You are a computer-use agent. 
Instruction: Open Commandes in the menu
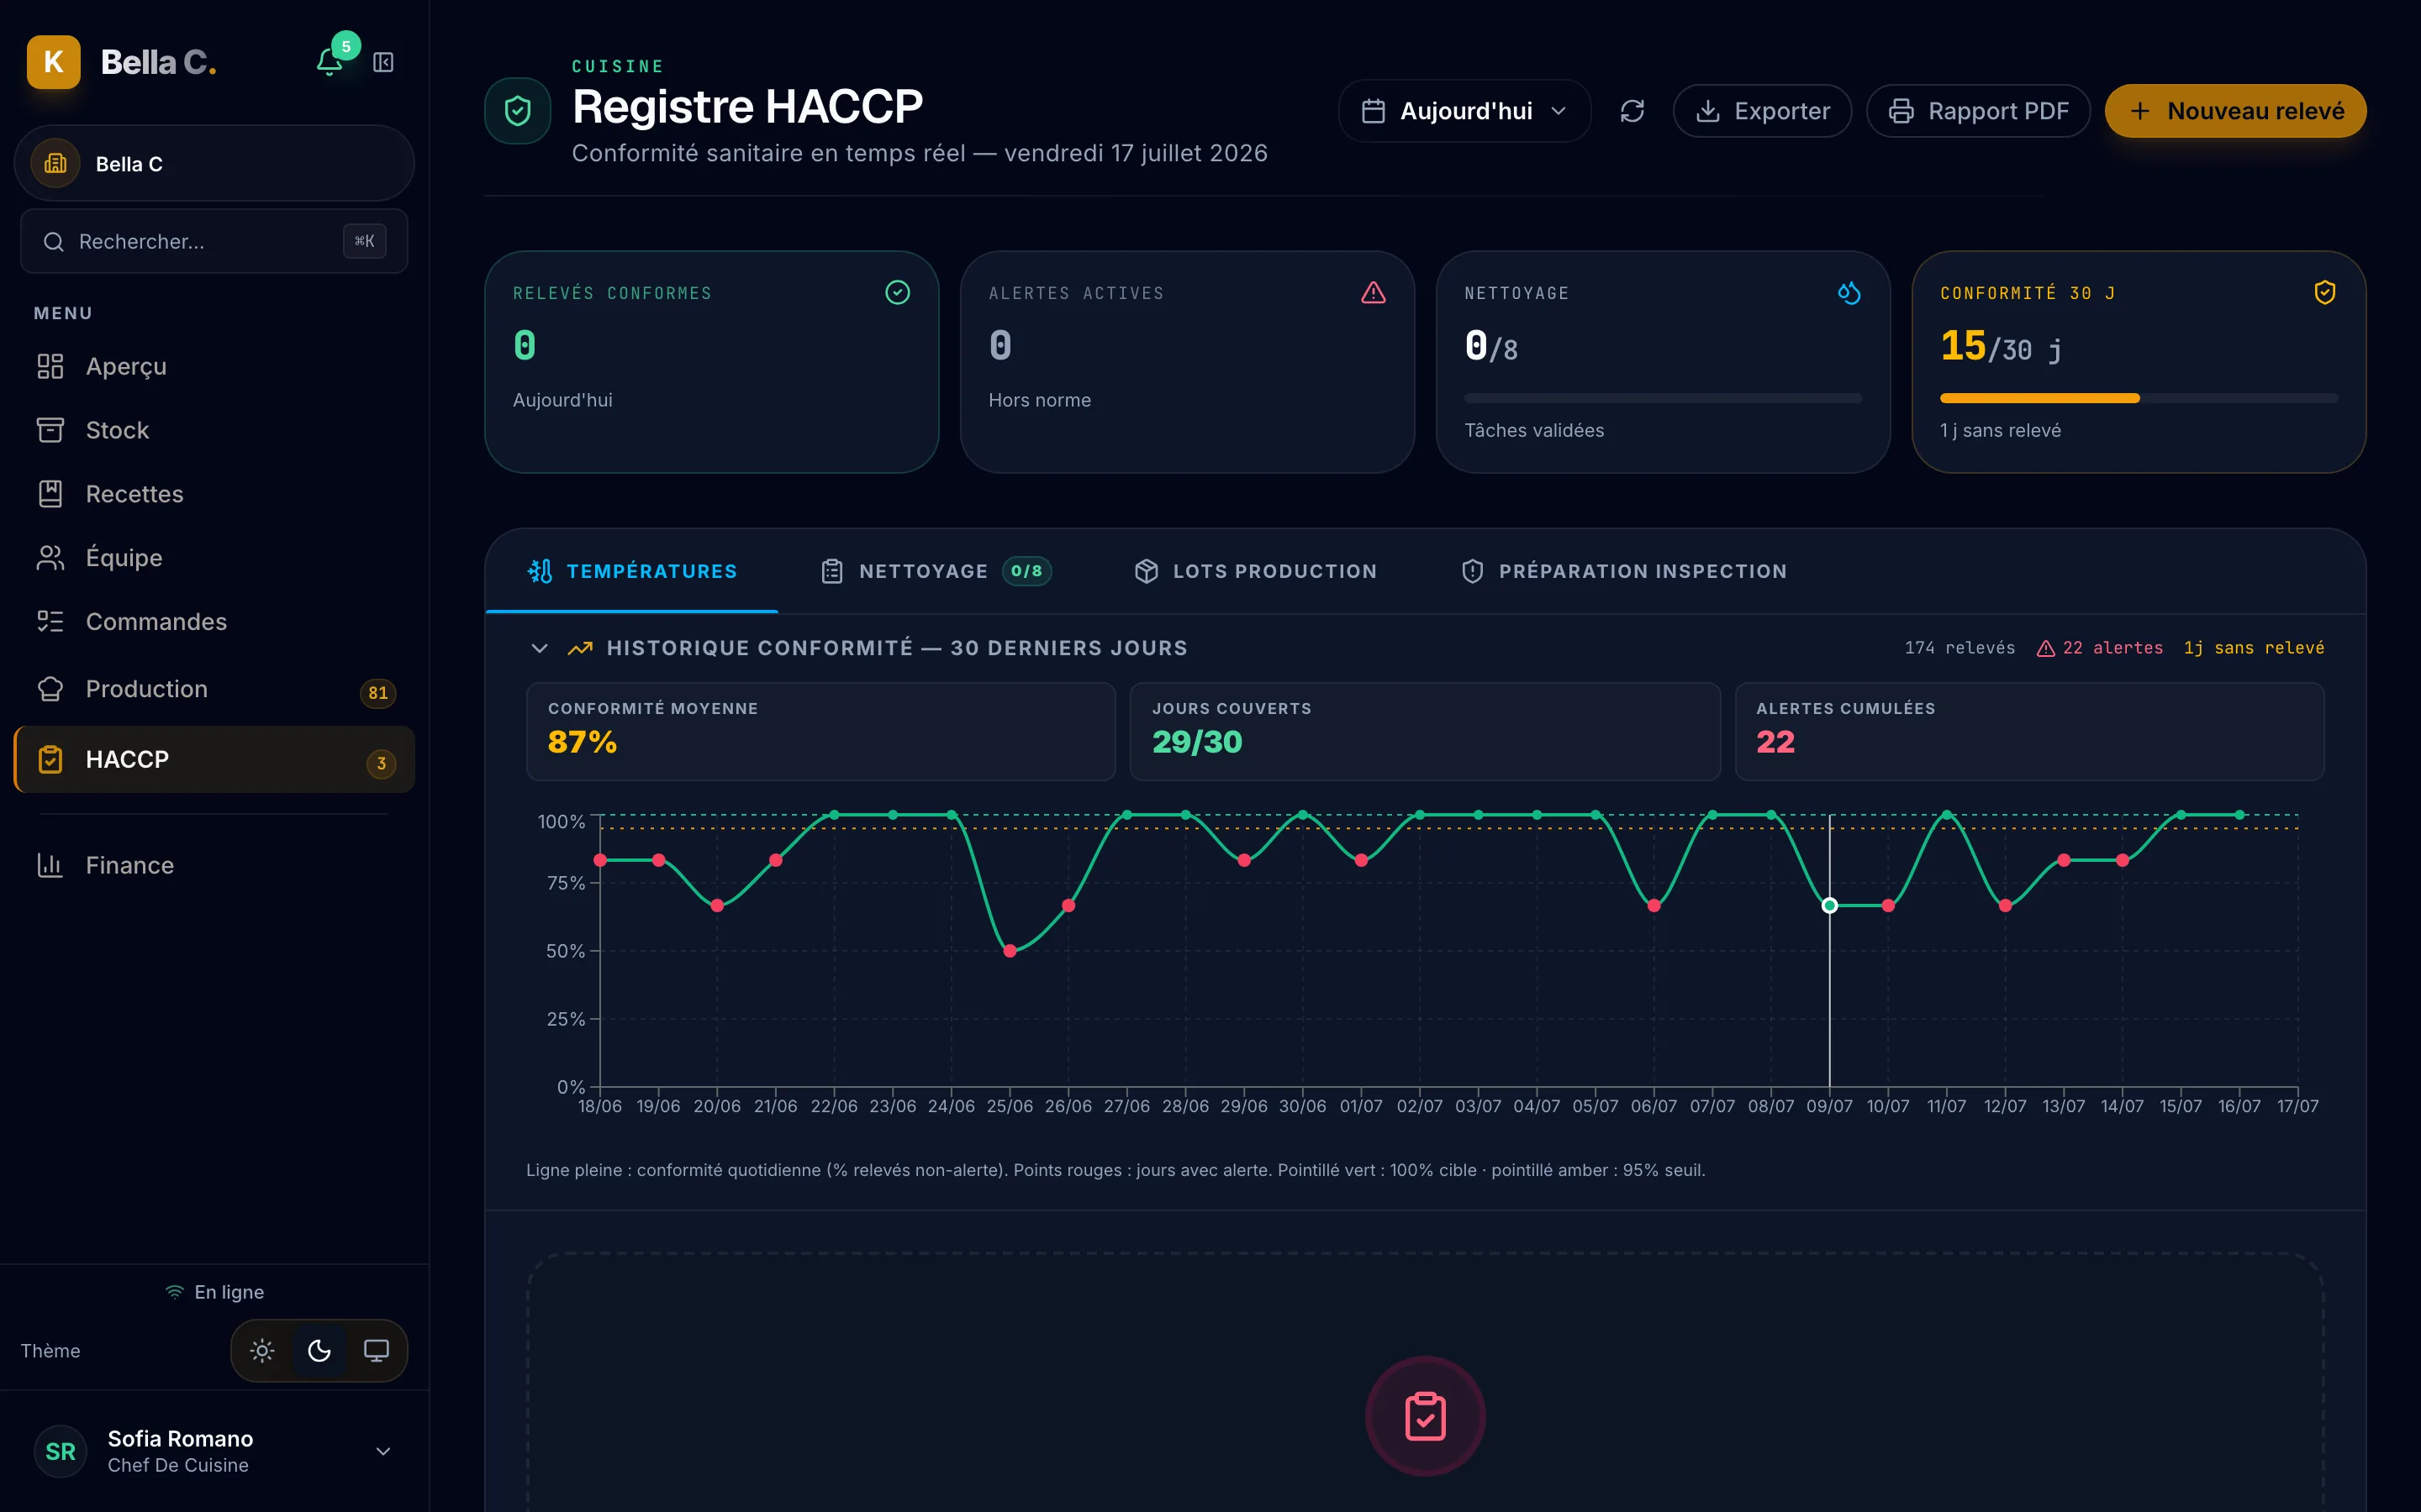[214, 621]
